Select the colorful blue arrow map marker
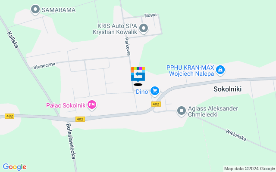 click(x=138, y=74)
